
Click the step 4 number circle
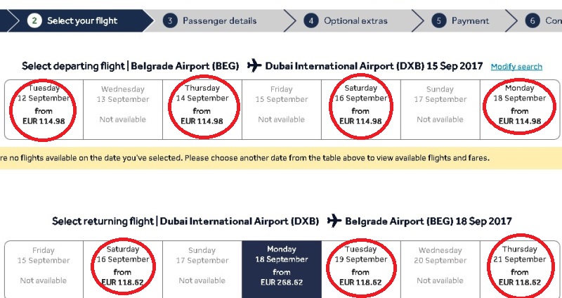[311, 20]
